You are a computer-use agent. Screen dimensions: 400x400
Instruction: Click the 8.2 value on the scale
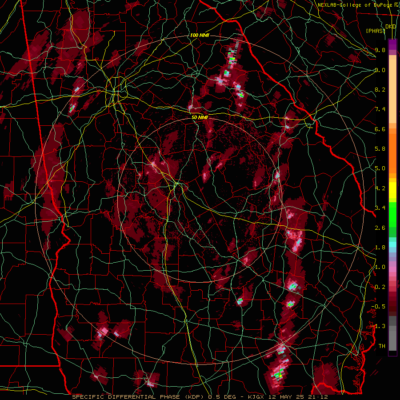point(380,89)
